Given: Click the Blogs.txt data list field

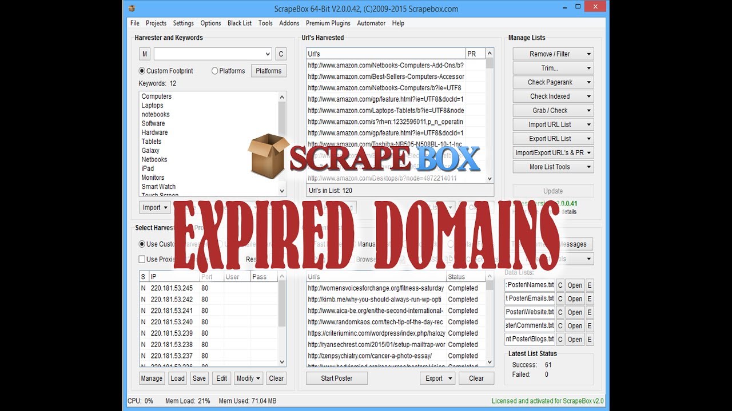Looking at the screenshot, I should (x=530, y=339).
